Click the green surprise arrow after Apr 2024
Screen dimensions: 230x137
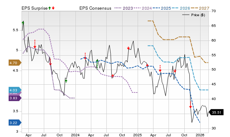(x=97, y=64)
